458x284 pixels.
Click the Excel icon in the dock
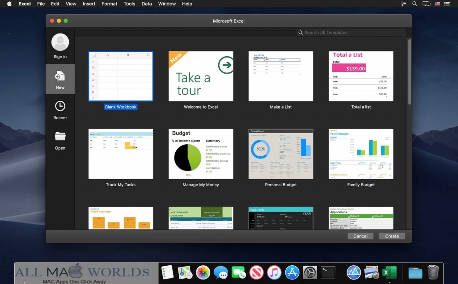click(390, 273)
